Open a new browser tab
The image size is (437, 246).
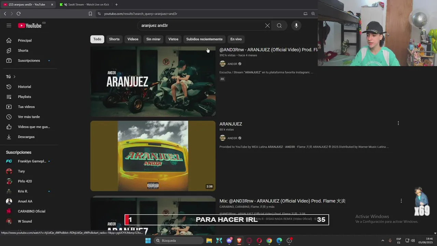pyautogui.click(x=116, y=4)
